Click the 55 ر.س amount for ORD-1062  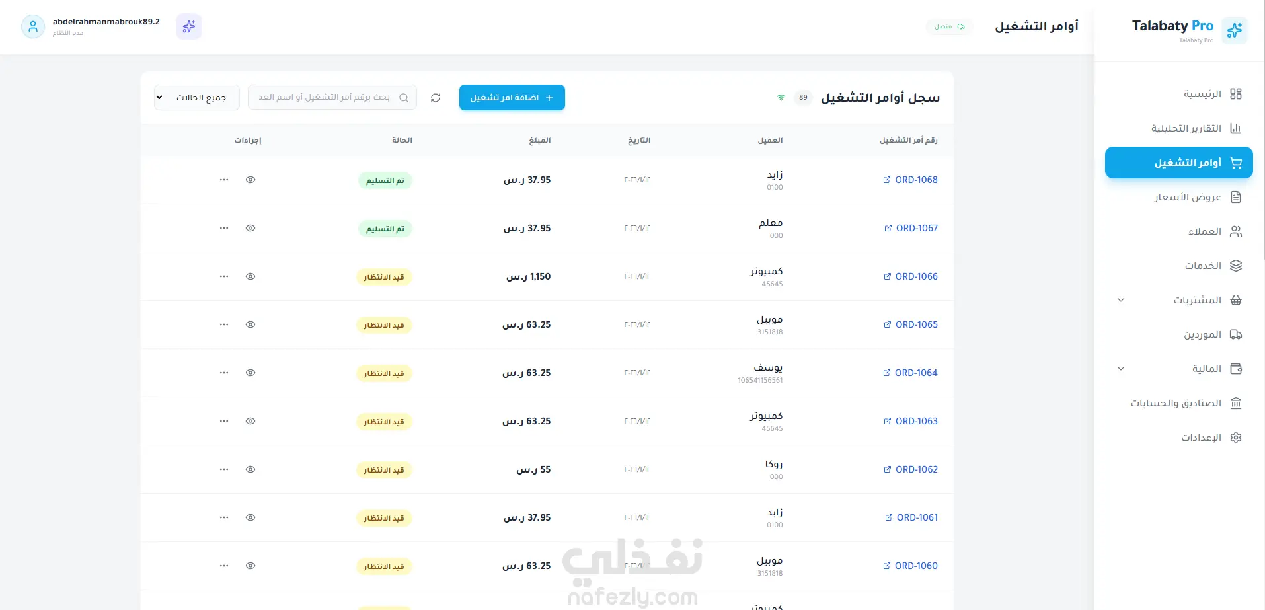[x=533, y=469]
